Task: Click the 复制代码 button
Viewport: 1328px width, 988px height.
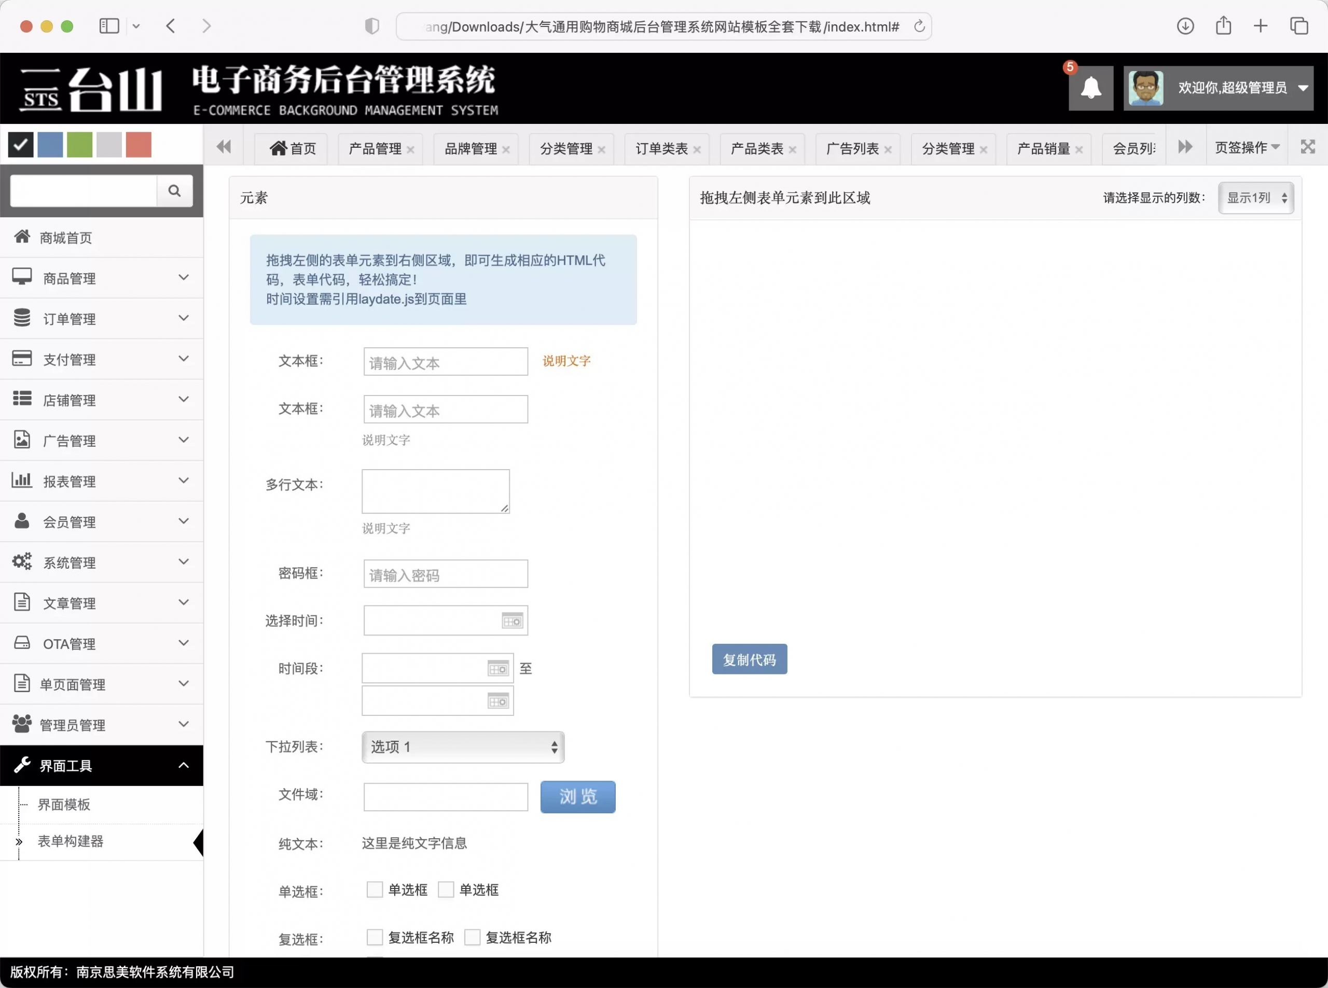Action: coord(749,659)
